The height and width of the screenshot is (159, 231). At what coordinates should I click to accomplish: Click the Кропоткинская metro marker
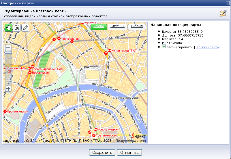pos(5,112)
